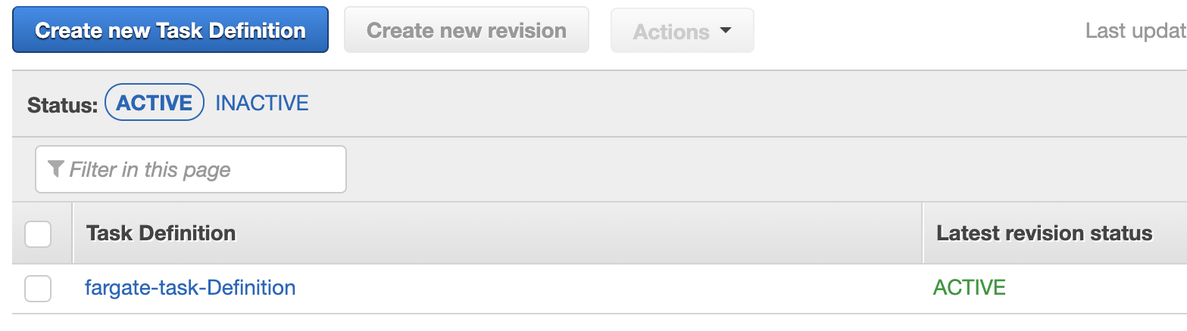
Task: Check the fargate-task-Definition row checkbox
Action: tap(38, 288)
